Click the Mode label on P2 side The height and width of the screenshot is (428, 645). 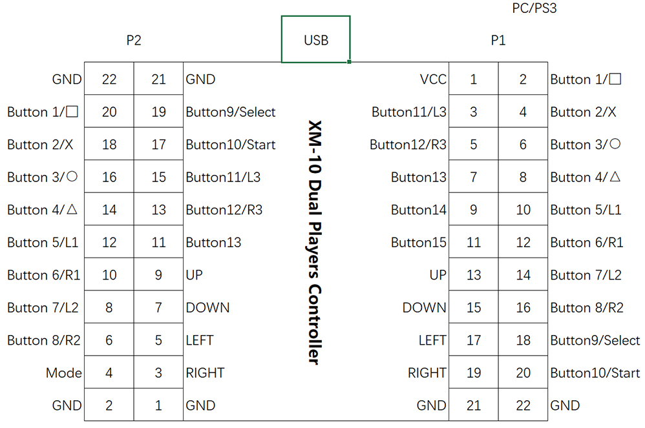click(x=64, y=373)
